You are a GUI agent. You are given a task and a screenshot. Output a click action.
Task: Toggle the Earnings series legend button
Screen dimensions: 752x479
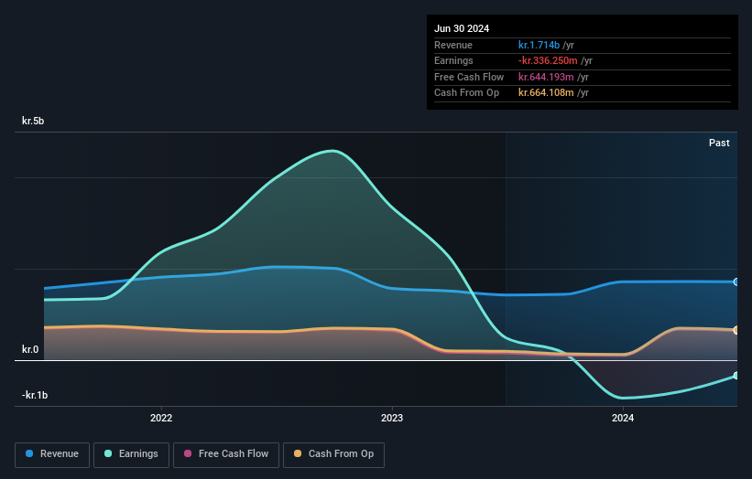[x=131, y=454]
